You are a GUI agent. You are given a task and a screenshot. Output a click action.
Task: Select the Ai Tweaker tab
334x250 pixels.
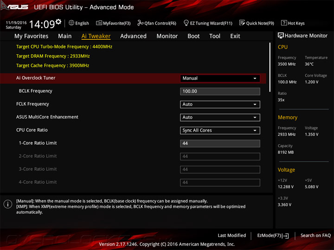96,36
